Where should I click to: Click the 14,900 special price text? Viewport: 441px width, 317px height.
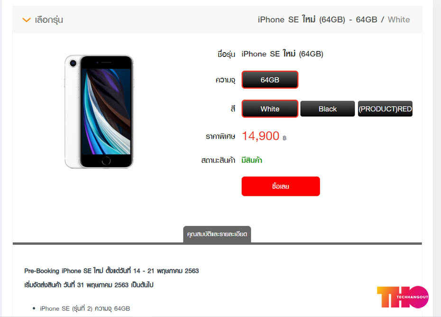(260, 136)
